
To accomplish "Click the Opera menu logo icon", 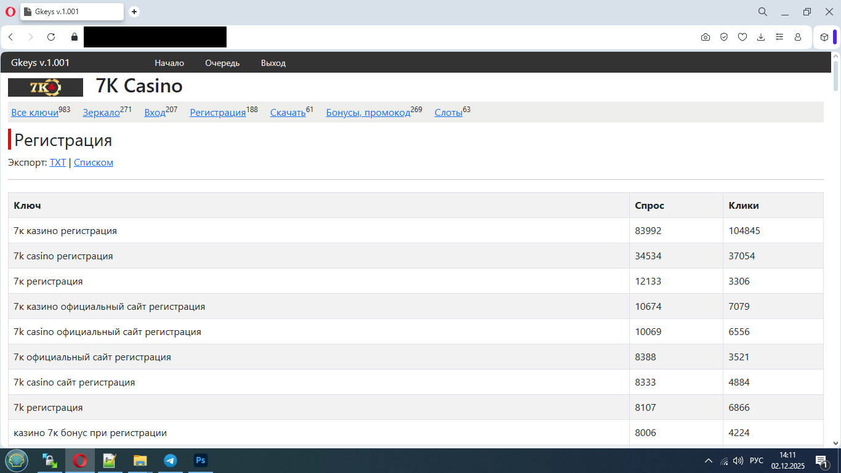I will point(10,12).
